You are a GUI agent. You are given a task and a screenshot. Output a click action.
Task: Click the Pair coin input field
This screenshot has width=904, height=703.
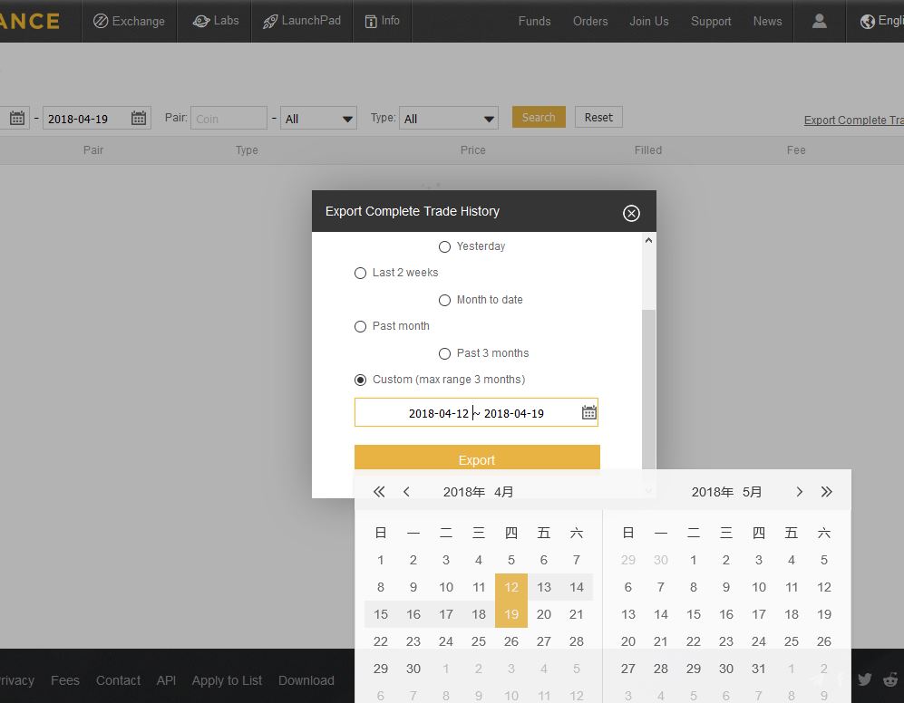(x=228, y=119)
